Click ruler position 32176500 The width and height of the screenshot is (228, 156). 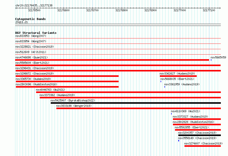tap(34, 10)
